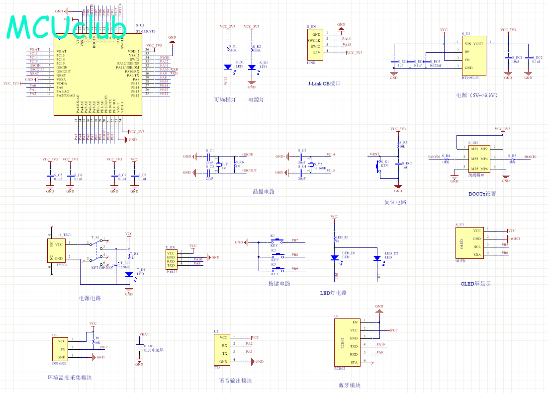547x393 pixels.
Task: Click the 'OLED屏显示' caption
Action: (475, 284)
